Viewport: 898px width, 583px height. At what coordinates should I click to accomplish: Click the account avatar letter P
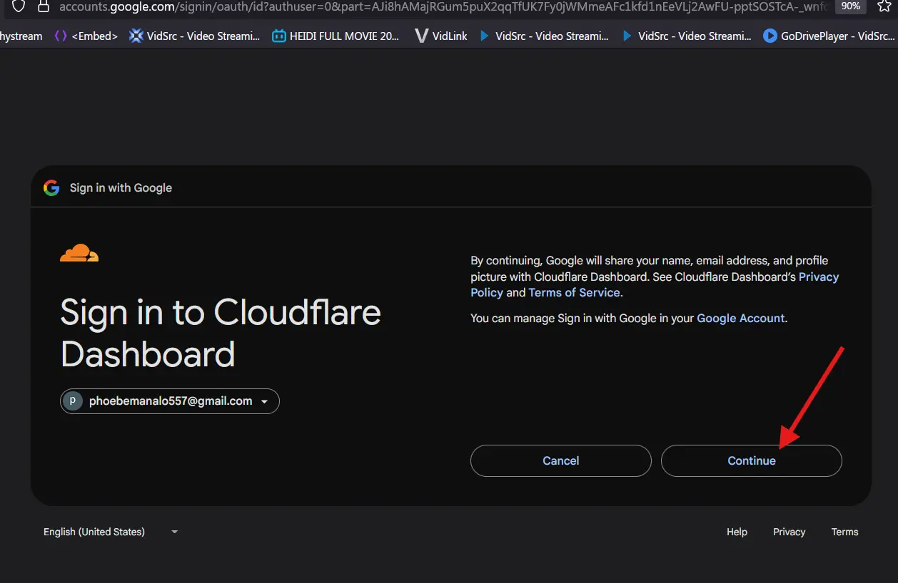[x=73, y=401]
